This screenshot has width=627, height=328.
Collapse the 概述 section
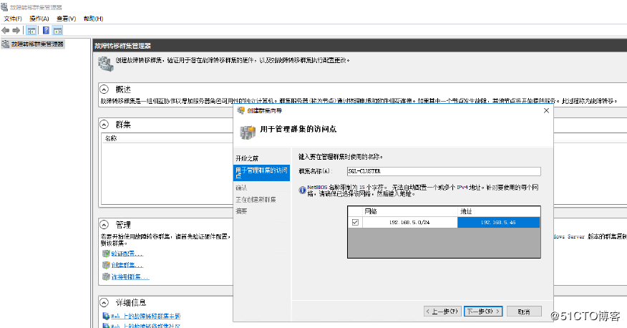click(104, 90)
